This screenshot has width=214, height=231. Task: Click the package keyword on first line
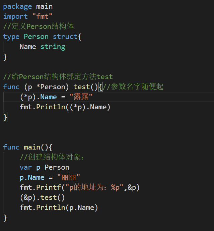17,7
